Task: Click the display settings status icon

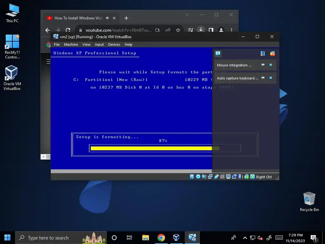Action: (228, 177)
